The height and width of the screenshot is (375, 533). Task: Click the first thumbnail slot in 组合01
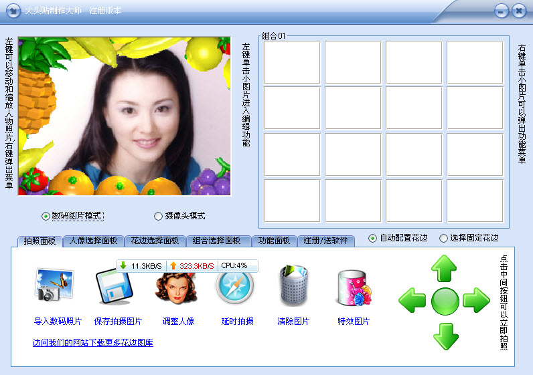[x=292, y=62]
